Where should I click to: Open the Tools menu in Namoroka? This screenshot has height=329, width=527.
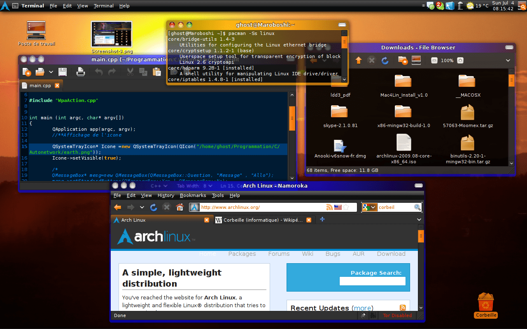click(x=218, y=195)
